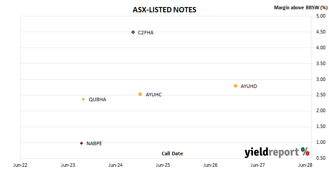Click the 5.00 y-axis tick label

pyautogui.click(x=321, y=16)
